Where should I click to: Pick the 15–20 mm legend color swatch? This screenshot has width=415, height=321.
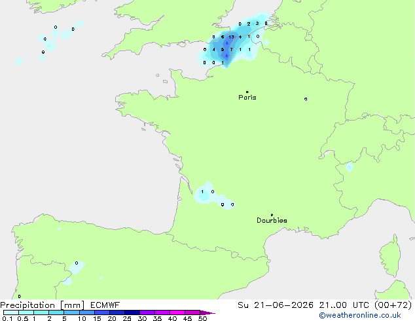(102, 312)
